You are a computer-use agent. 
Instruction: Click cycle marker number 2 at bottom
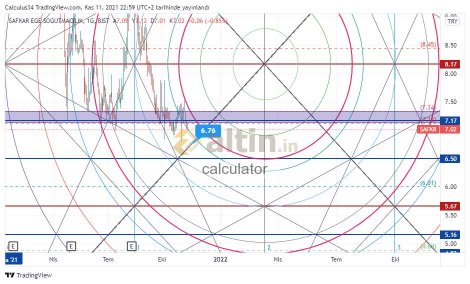point(269,247)
